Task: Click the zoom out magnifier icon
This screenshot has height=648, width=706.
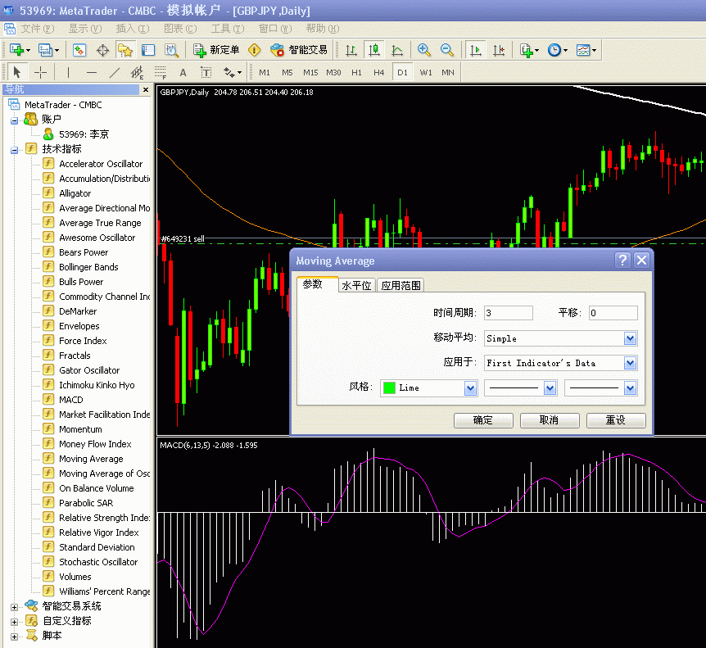Action: point(447,50)
